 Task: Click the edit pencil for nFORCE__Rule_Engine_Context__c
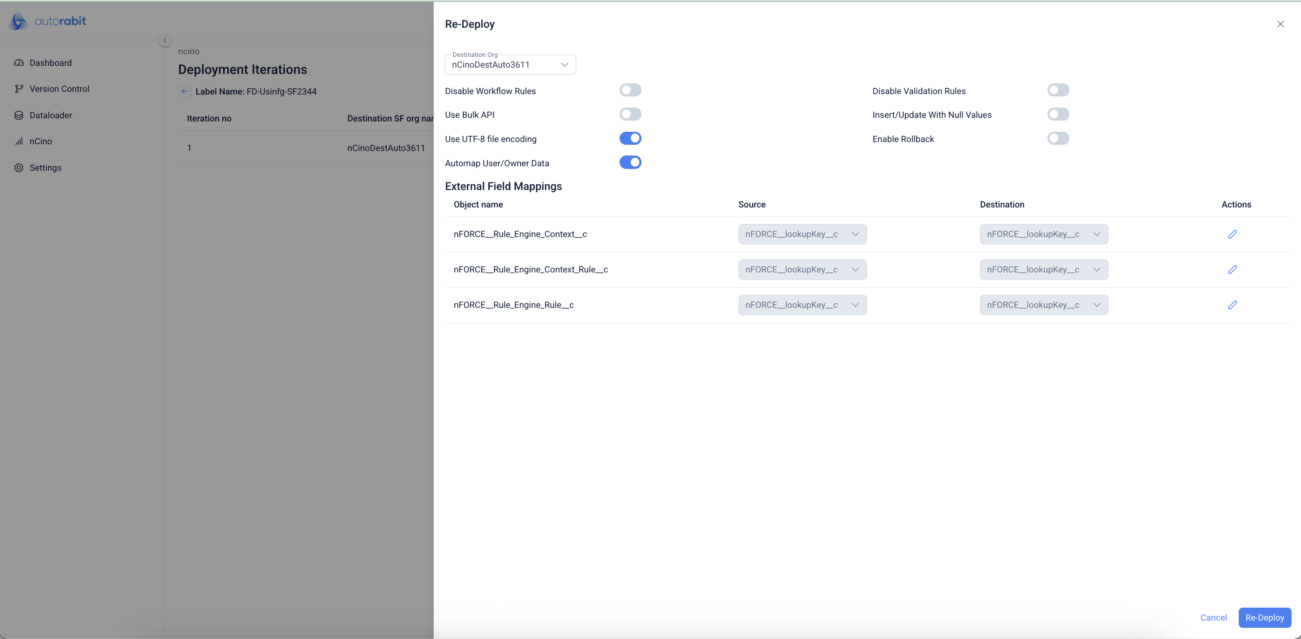(1232, 234)
